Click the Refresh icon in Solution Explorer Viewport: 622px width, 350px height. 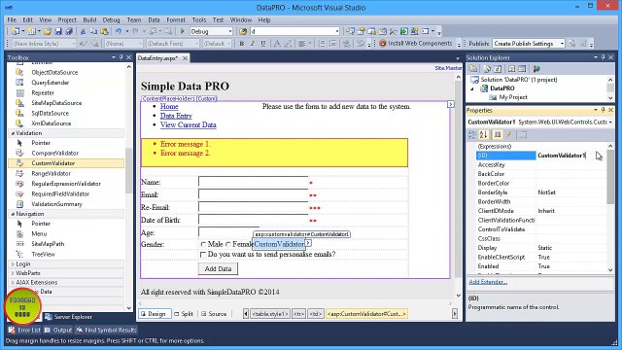(498, 69)
